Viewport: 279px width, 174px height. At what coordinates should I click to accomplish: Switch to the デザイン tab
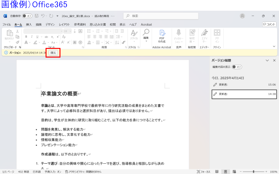(50, 25)
